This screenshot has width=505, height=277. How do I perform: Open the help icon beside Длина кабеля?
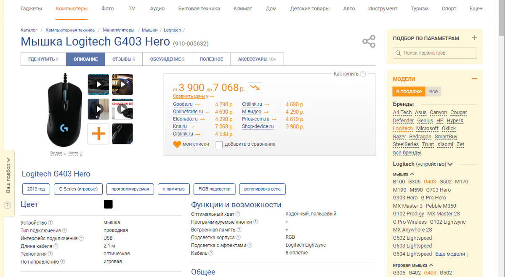click(56, 246)
